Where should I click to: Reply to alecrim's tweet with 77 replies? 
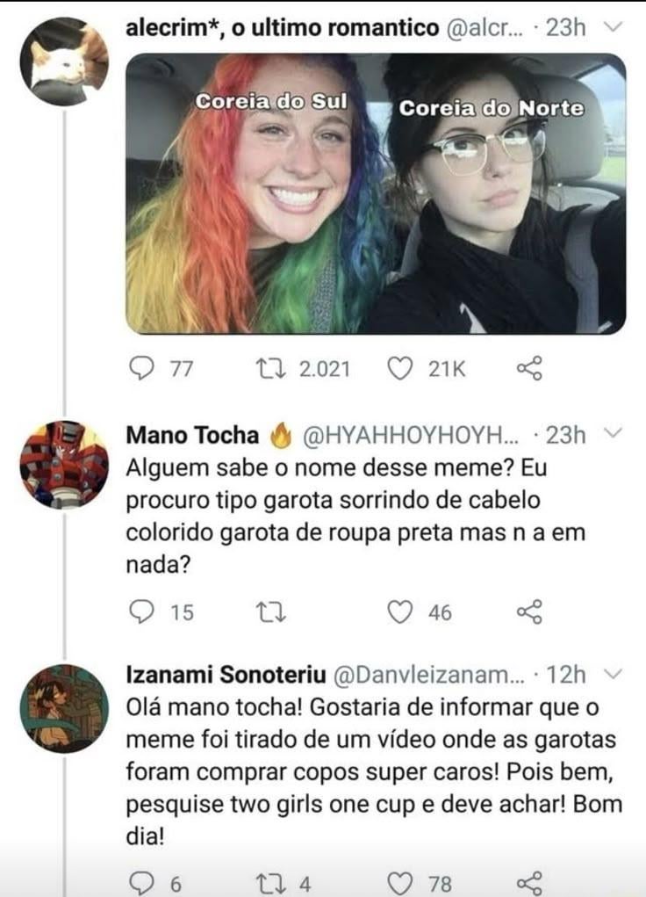point(139,370)
